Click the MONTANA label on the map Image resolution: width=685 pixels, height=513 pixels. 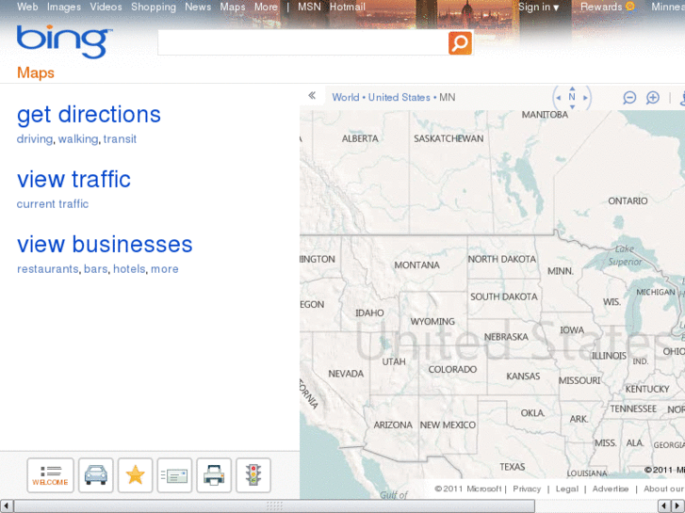coord(416,265)
